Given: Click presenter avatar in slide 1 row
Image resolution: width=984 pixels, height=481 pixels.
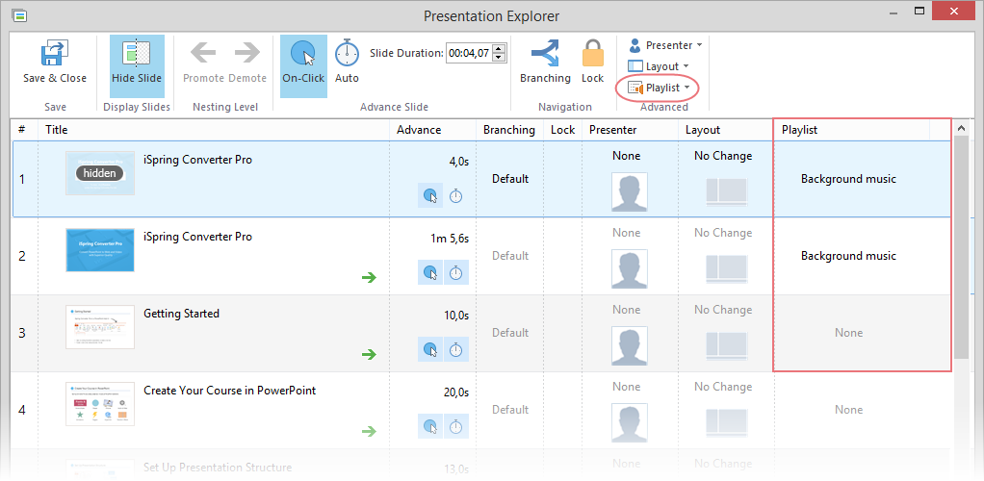Looking at the screenshot, I should (x=630, y=191).
